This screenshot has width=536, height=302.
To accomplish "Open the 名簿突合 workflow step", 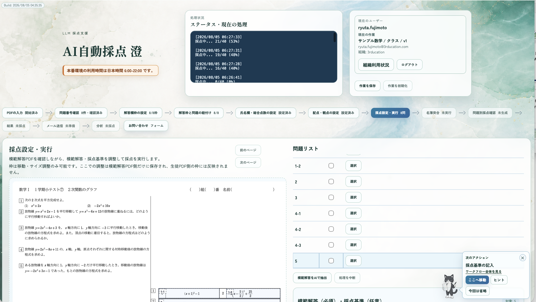I will click(439, 113).
